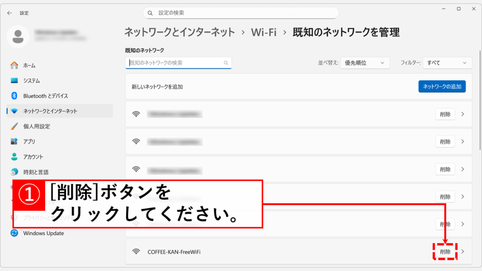Open Windows Update in sidebar

43,233
